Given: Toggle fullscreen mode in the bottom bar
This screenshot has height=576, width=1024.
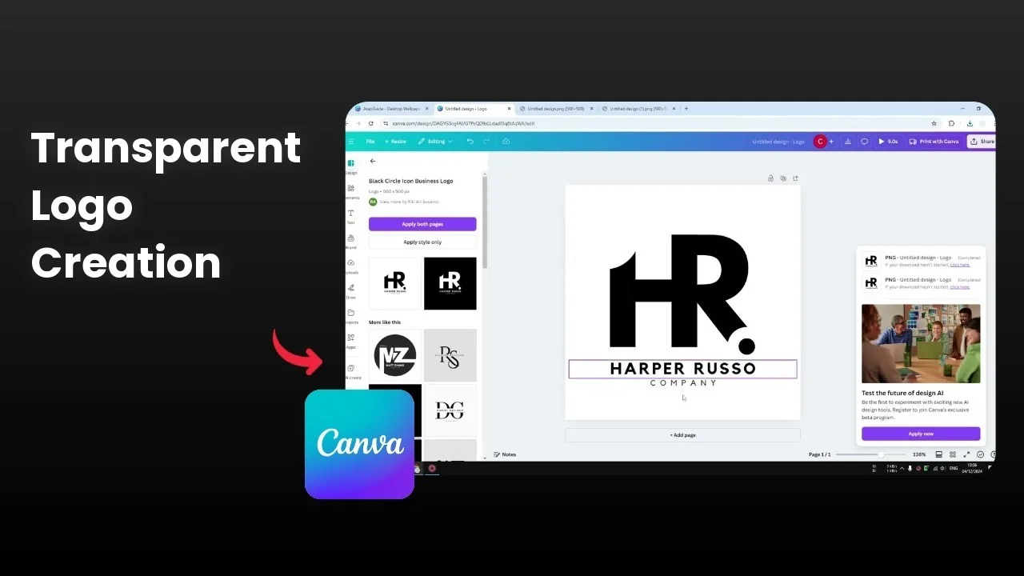Looking at the screenshot, I should (966, 454).
